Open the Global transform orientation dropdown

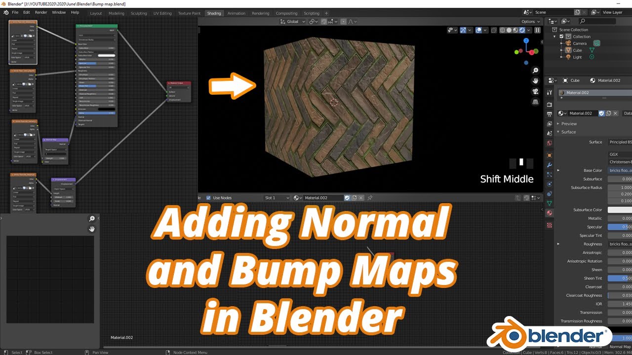[x=292, y=22]
